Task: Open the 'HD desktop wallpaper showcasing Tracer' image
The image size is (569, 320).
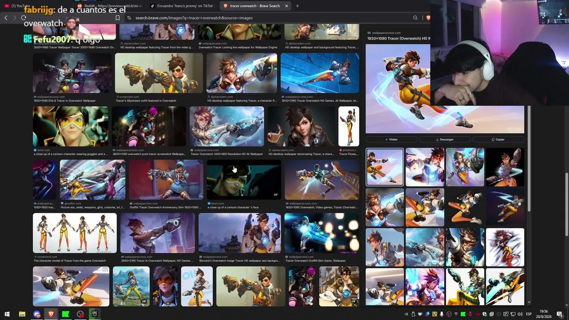Action: click(301, 126)
